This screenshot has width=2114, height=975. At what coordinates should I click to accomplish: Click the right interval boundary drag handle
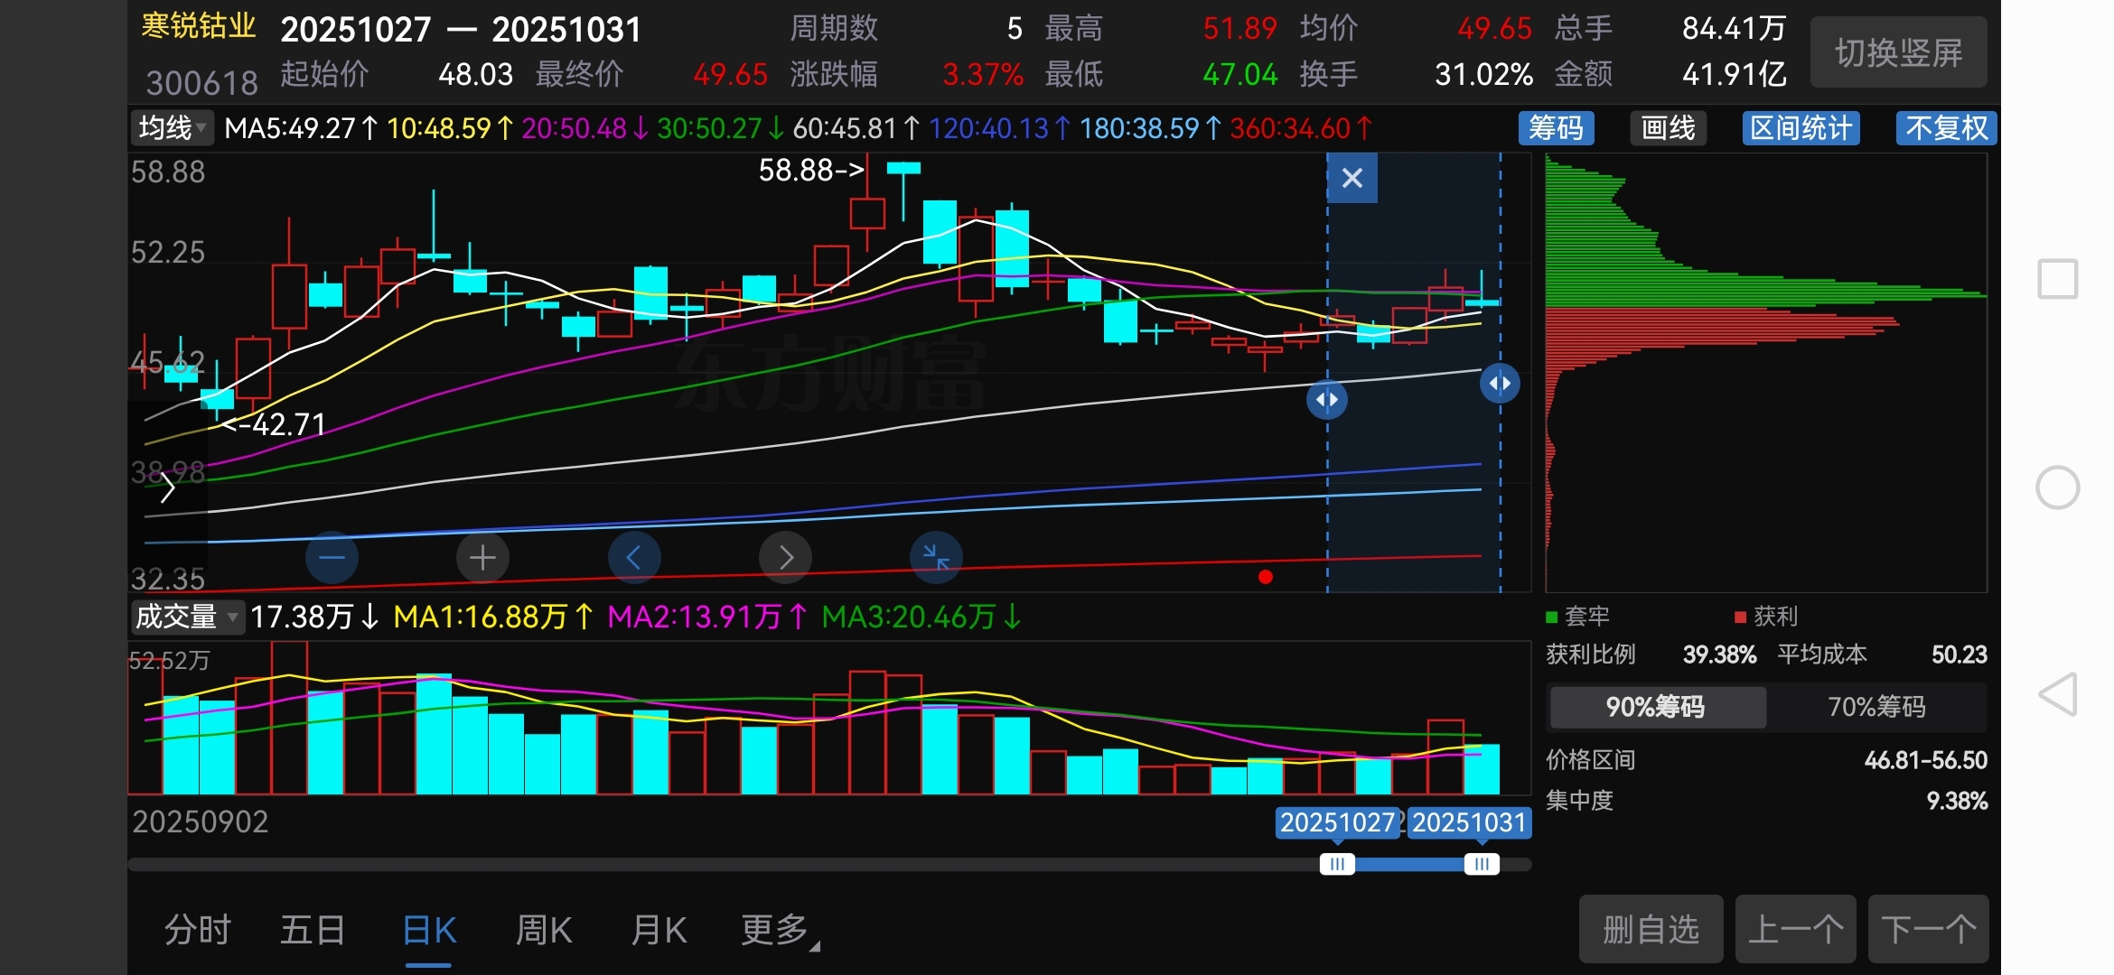coord(1500,383)
